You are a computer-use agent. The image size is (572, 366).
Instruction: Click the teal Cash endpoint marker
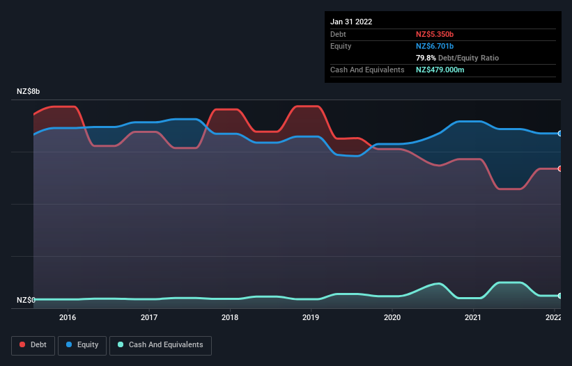click(x=560, y=296)
